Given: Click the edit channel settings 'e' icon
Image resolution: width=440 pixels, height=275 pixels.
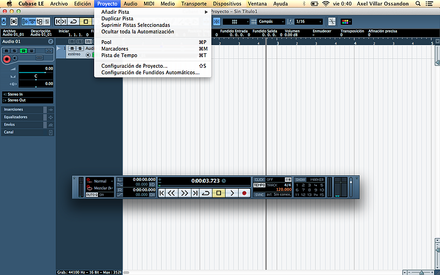Looking at the screenshot, I should click(51, 42).
